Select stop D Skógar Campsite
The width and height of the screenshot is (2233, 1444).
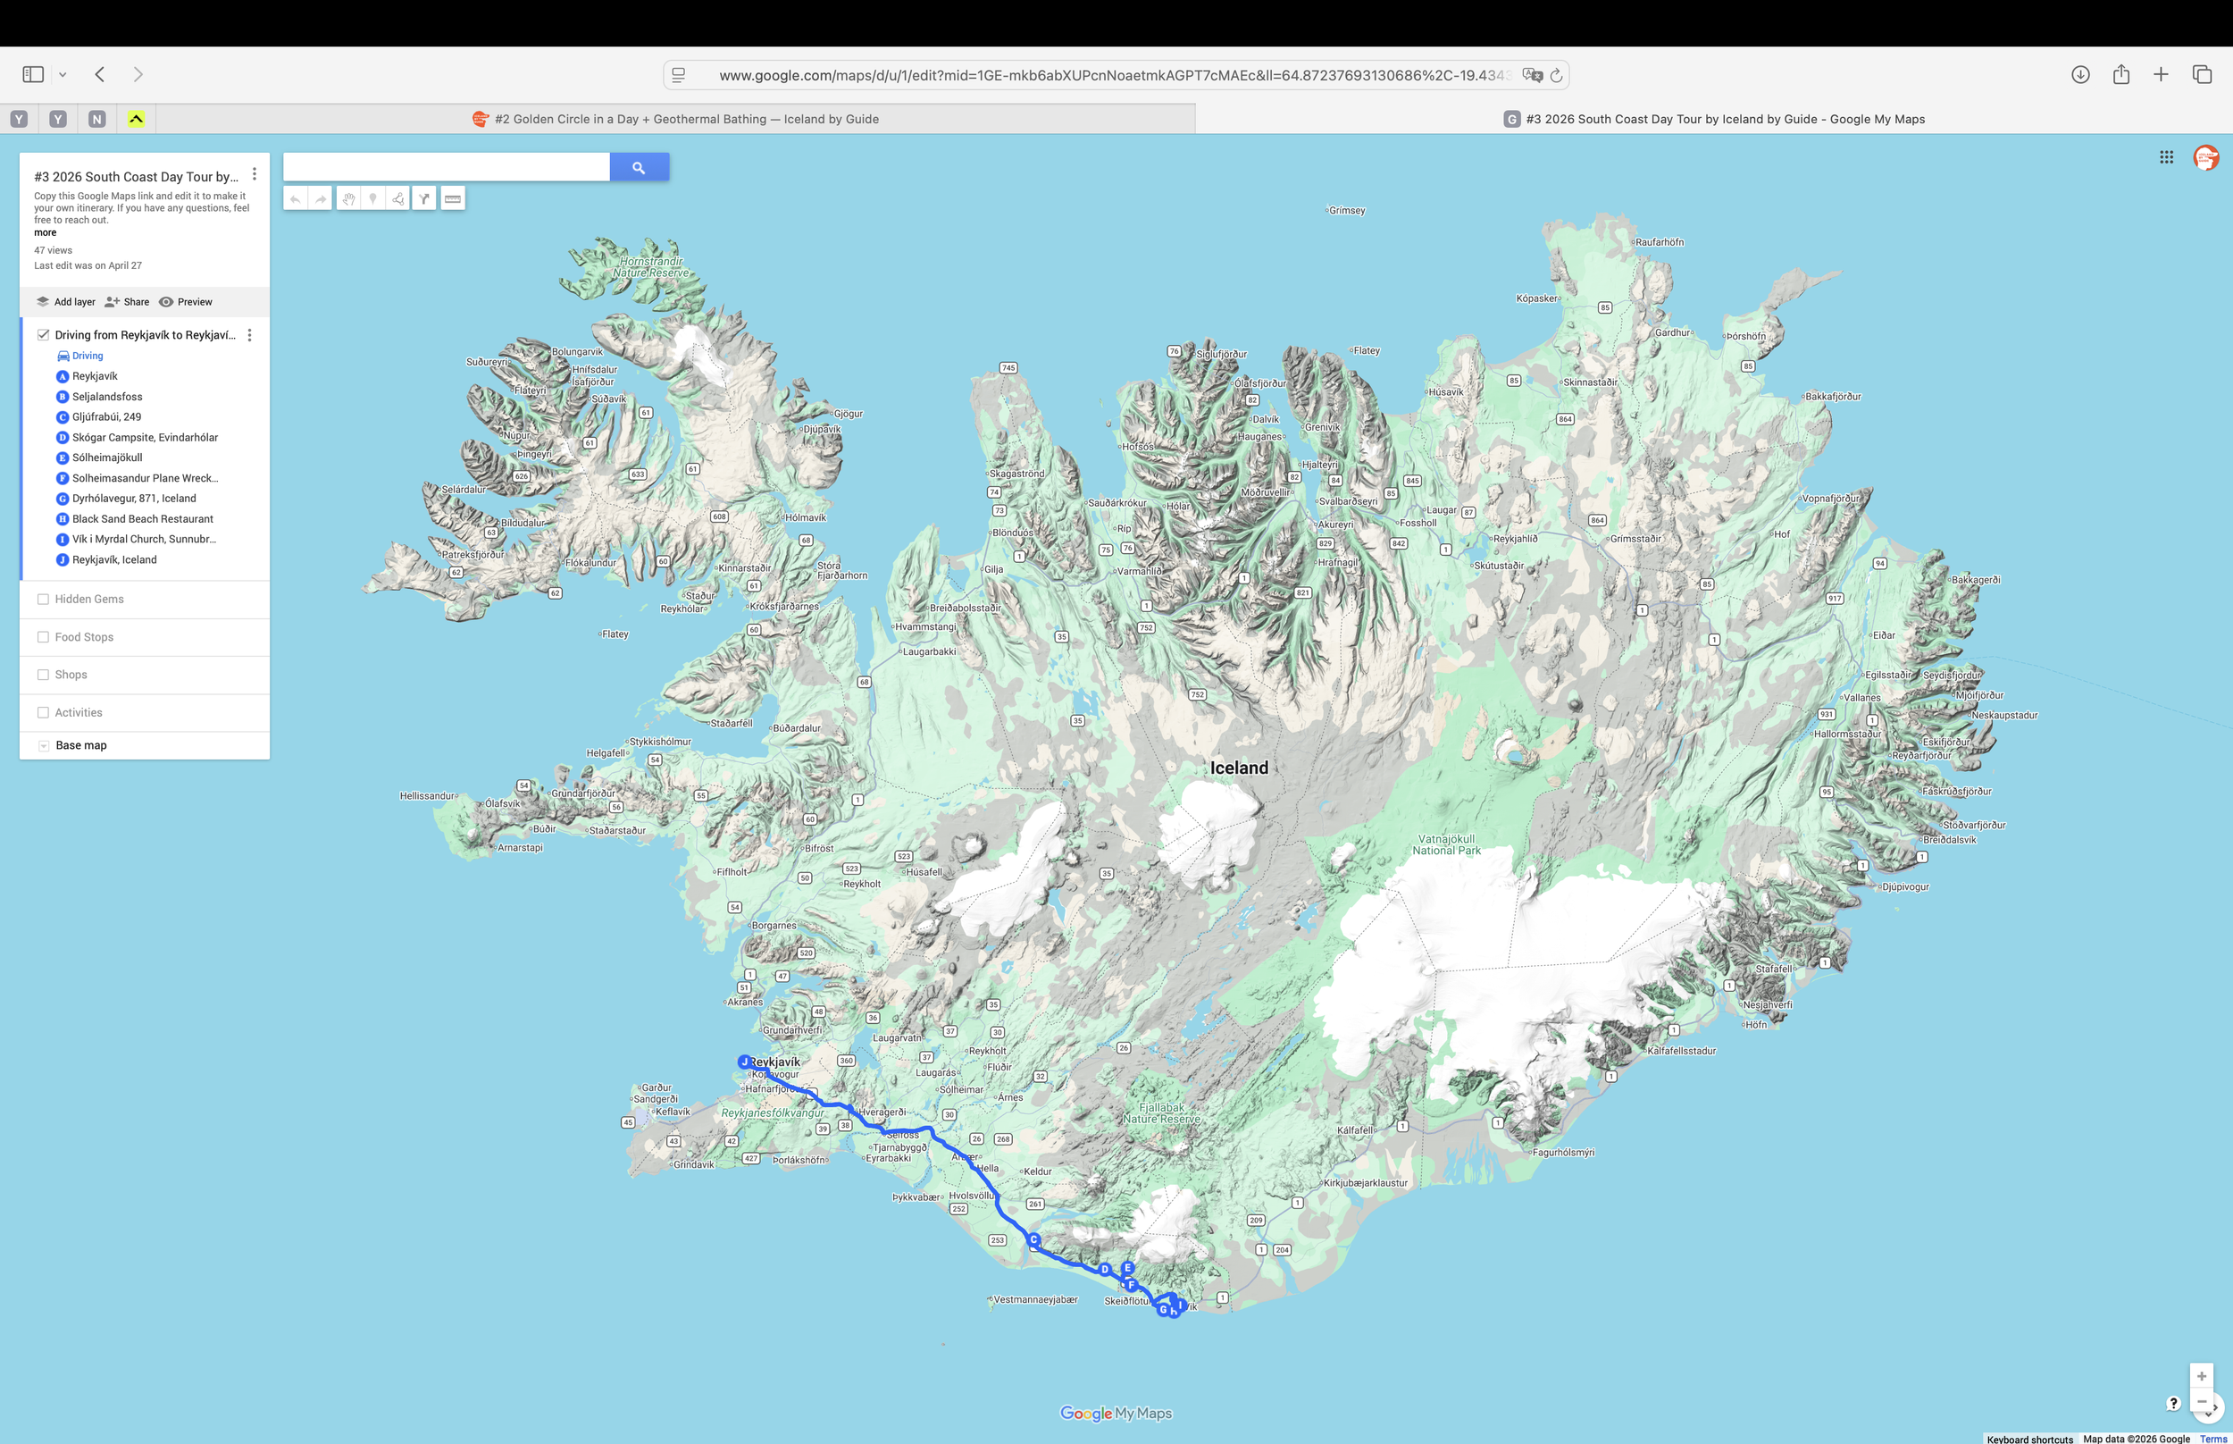tap(145, 438)
